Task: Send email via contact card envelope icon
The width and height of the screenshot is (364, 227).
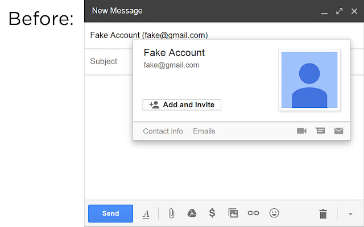Action: [339, 131]
